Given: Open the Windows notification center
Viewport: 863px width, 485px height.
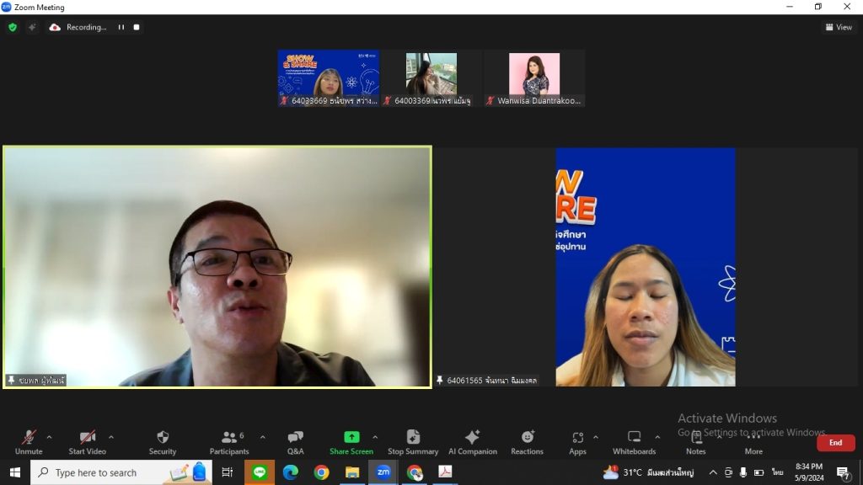Looking at the screenshot, I should click(x=843, y=472).
